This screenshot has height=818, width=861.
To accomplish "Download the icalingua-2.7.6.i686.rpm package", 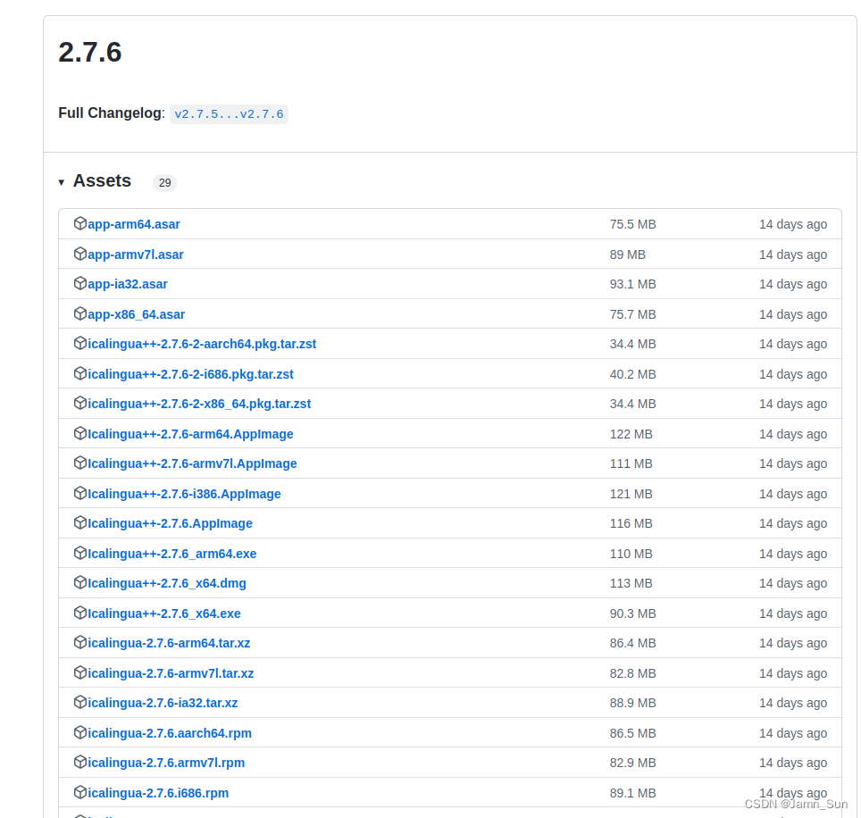I will tap(157, 792).
